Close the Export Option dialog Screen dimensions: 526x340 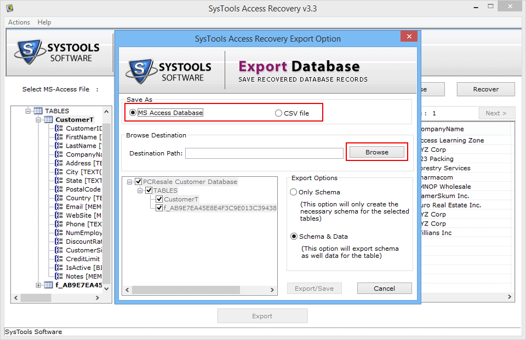pyautogui.click(x=409, y=36)
